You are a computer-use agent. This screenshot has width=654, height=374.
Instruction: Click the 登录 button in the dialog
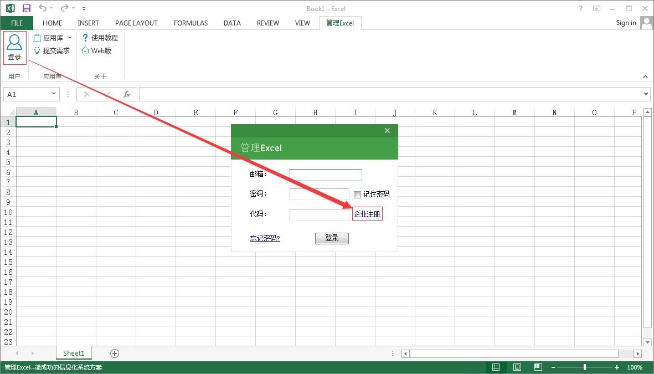click(332, 238)
